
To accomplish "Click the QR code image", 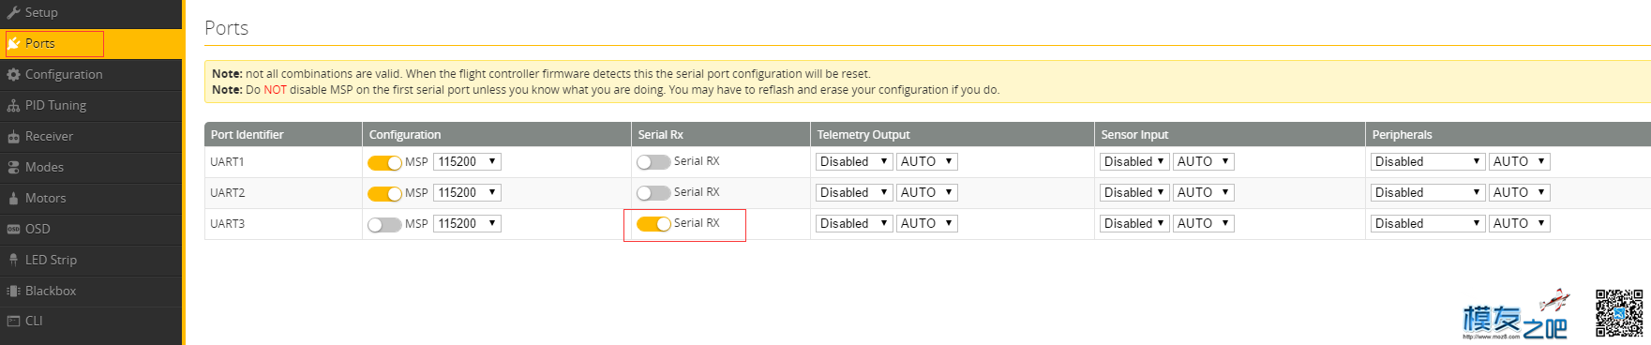I will tap(1619, 313).
